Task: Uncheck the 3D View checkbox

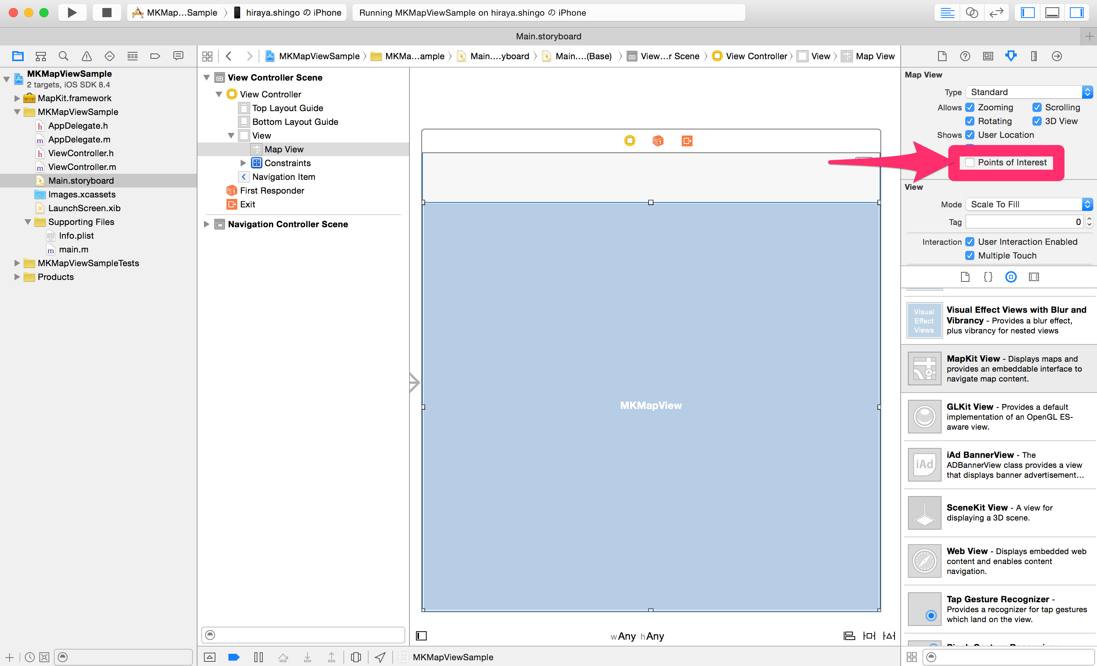Action: (x=1037, y=121)
